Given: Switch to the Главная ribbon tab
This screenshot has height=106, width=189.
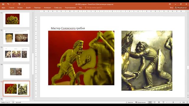Looking at the screenshot, I should [12, 8].
